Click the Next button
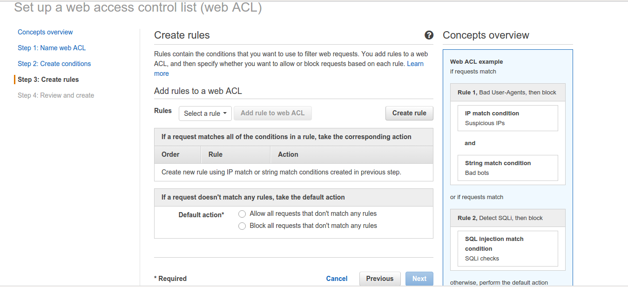This screenshot has height=287, width=628. click(419, 279)
